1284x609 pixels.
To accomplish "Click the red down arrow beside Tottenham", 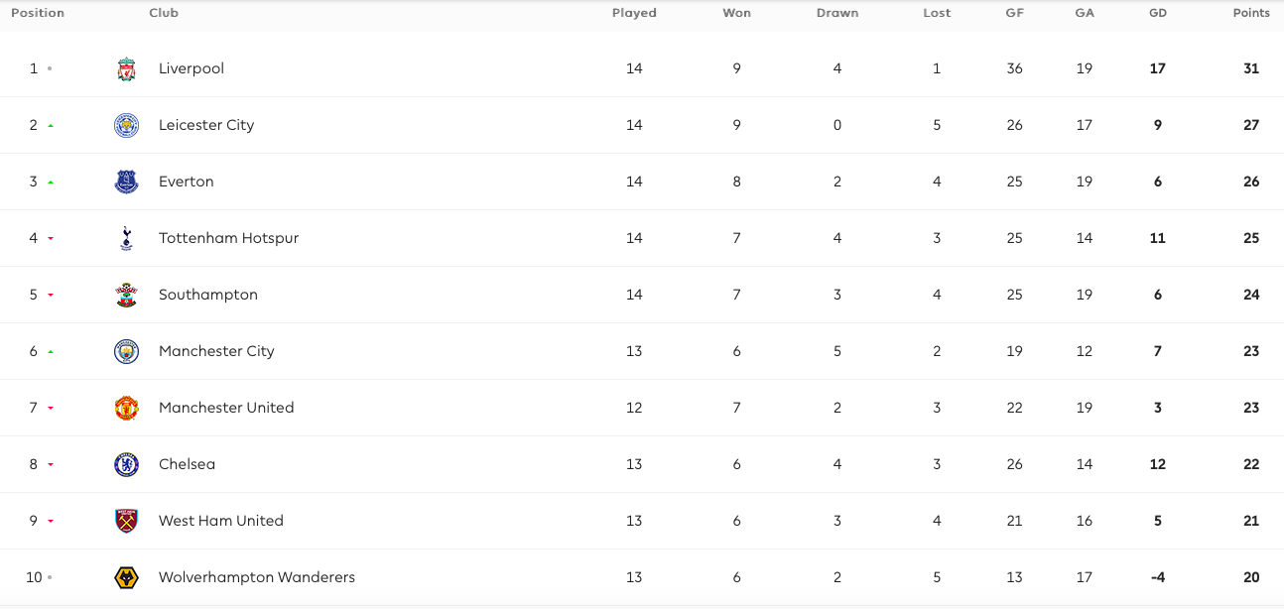I will 50,239.
